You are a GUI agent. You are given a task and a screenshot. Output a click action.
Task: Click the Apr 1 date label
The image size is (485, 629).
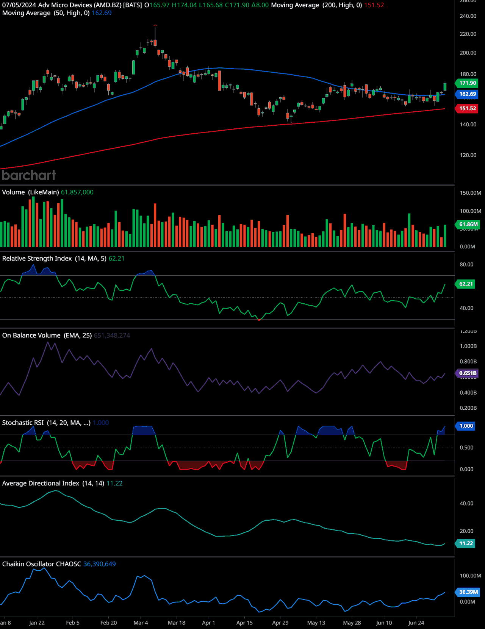point(208,623)
